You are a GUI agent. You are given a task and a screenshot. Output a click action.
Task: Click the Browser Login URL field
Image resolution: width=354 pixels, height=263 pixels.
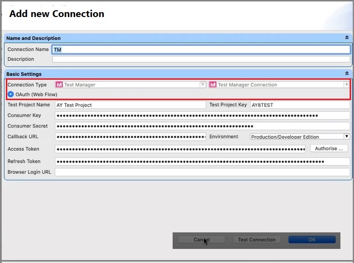tap(202, 172)
